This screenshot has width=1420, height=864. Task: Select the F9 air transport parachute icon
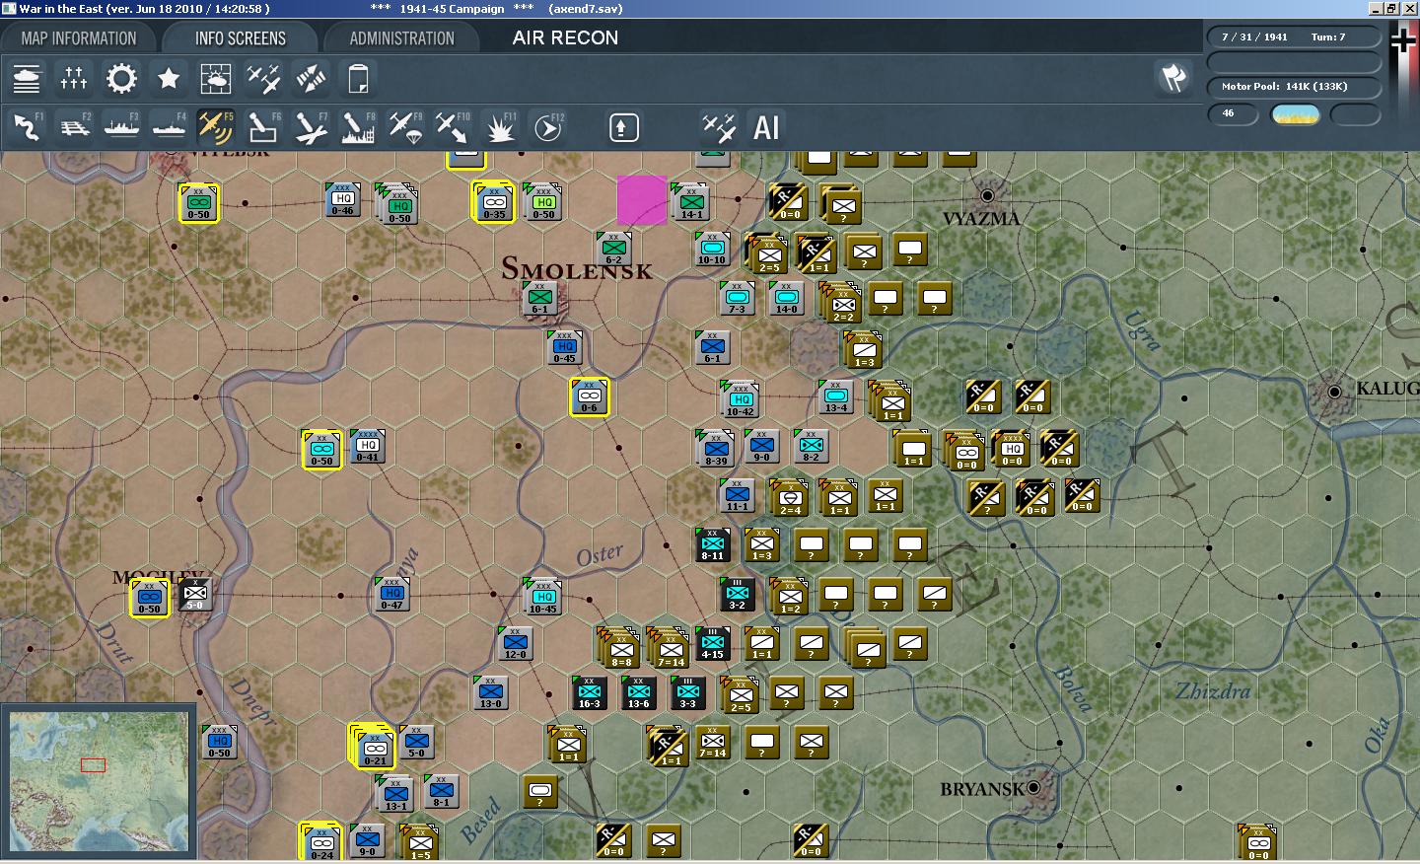point(405,127)
